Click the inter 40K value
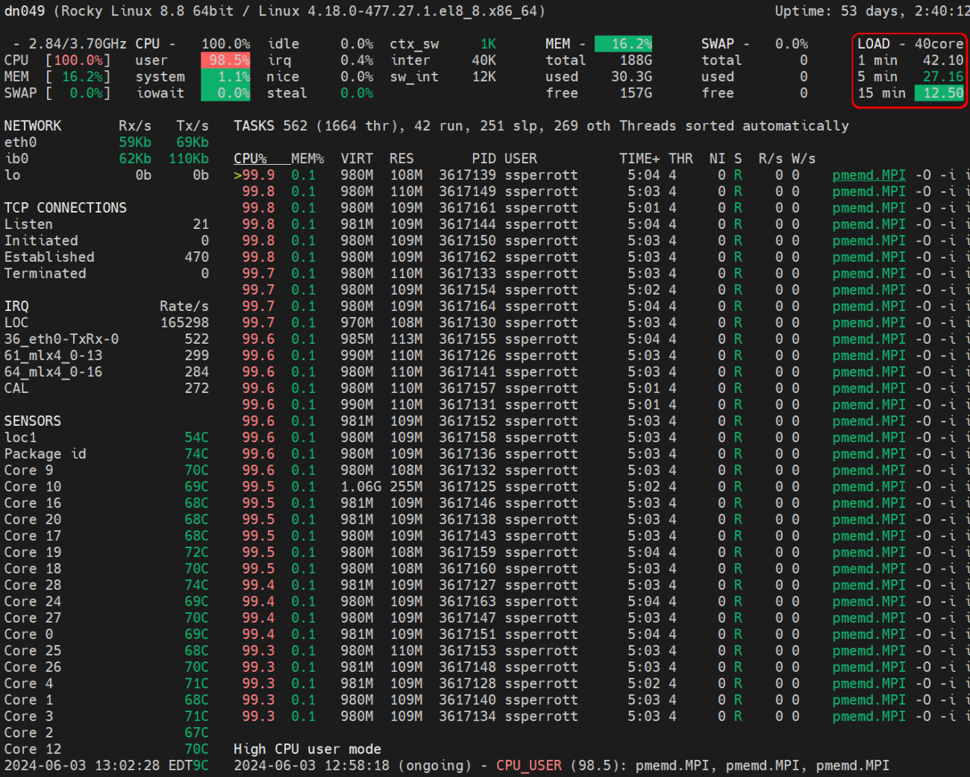 pos(484,60)
